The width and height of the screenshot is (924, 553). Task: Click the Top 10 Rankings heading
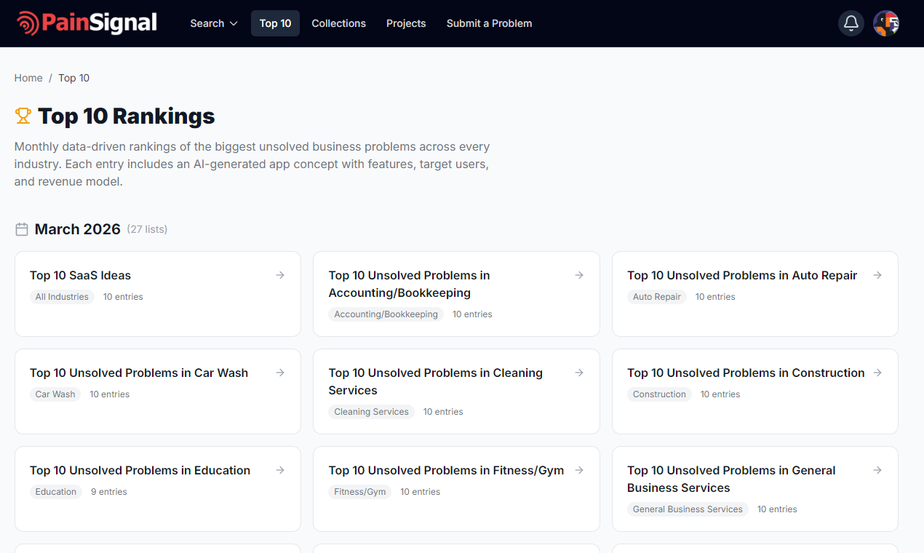click(x=127, y=116)
